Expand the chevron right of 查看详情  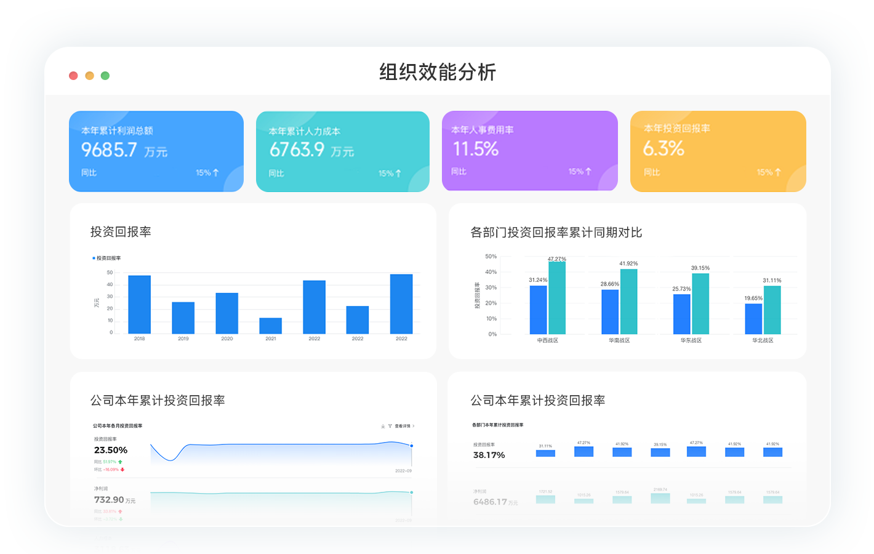coord(414,426)
